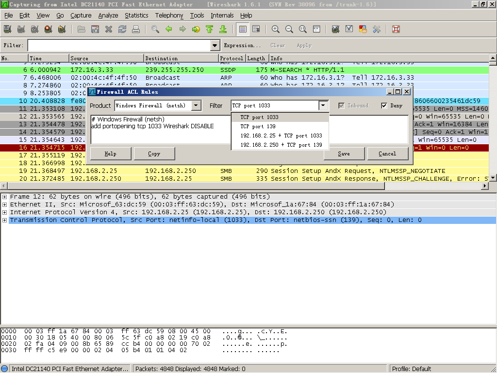Viewport: 497px width, 373px height.
Task: Reset zoom to normal size icon
Action: (x=303, y=30)
